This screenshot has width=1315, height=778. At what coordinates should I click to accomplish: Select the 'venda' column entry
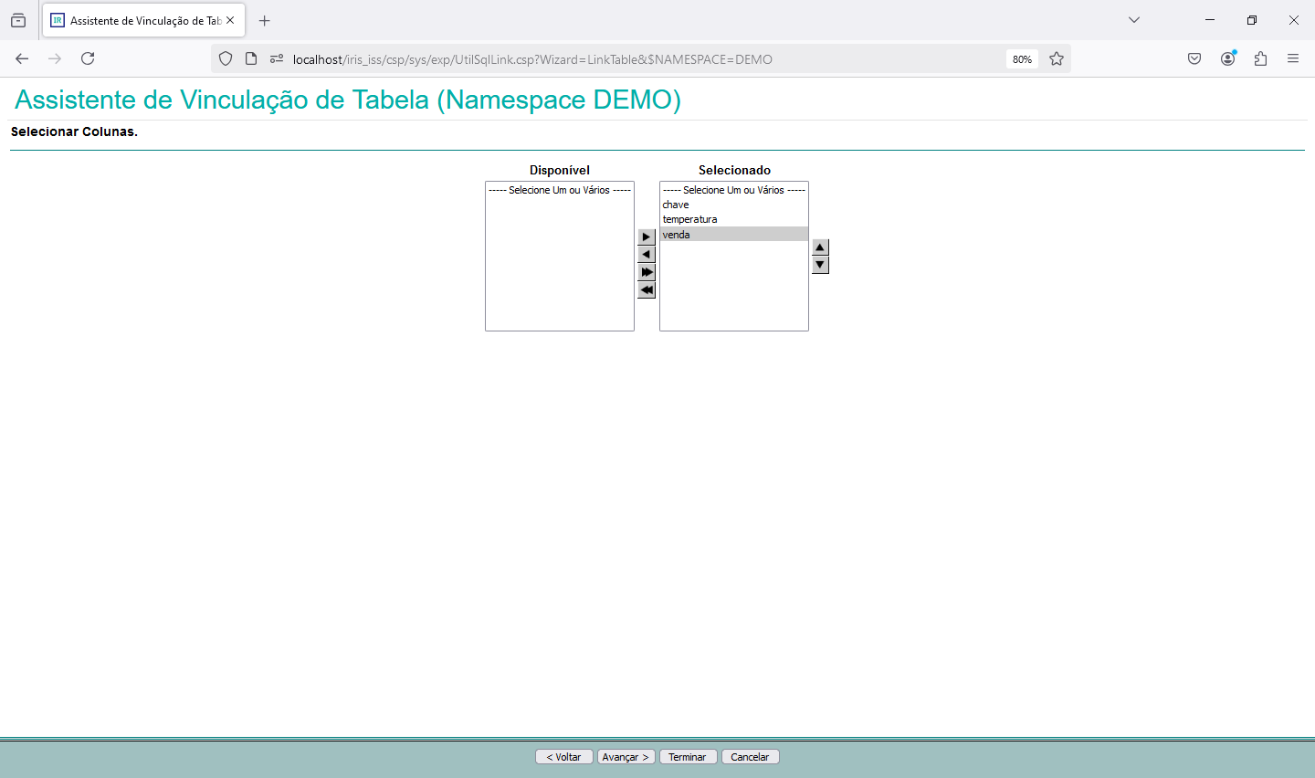pos(677,235)
